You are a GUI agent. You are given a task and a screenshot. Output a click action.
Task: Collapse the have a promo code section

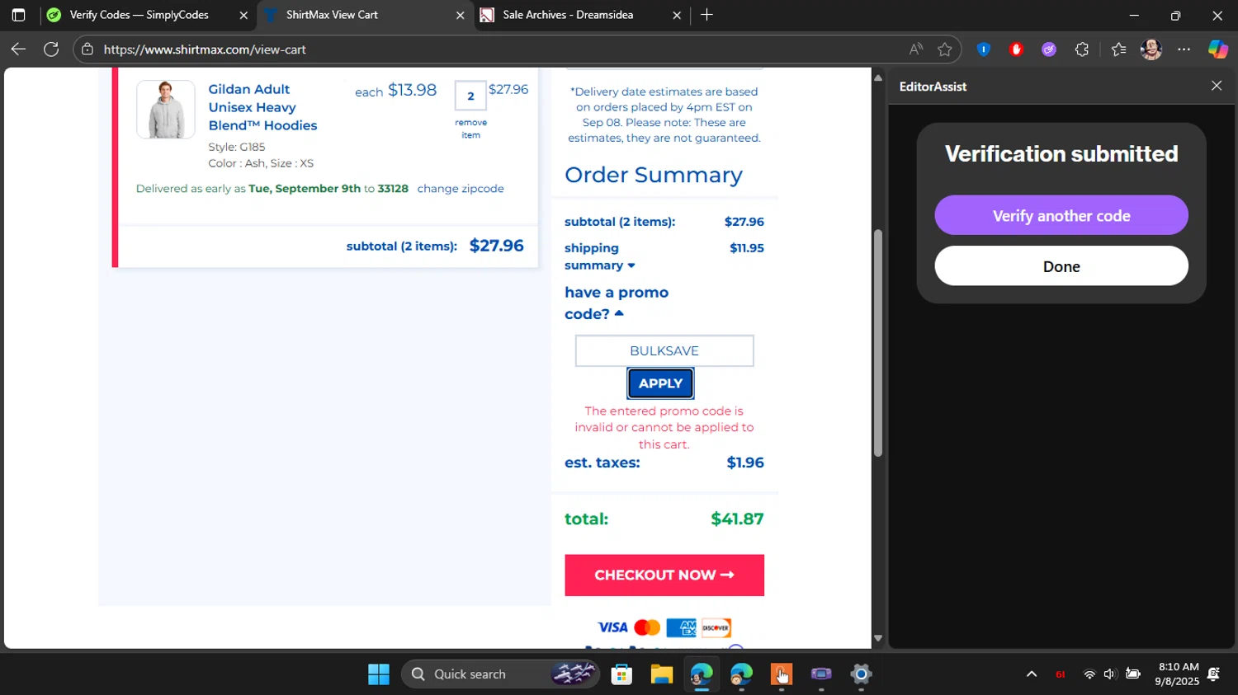617,303
